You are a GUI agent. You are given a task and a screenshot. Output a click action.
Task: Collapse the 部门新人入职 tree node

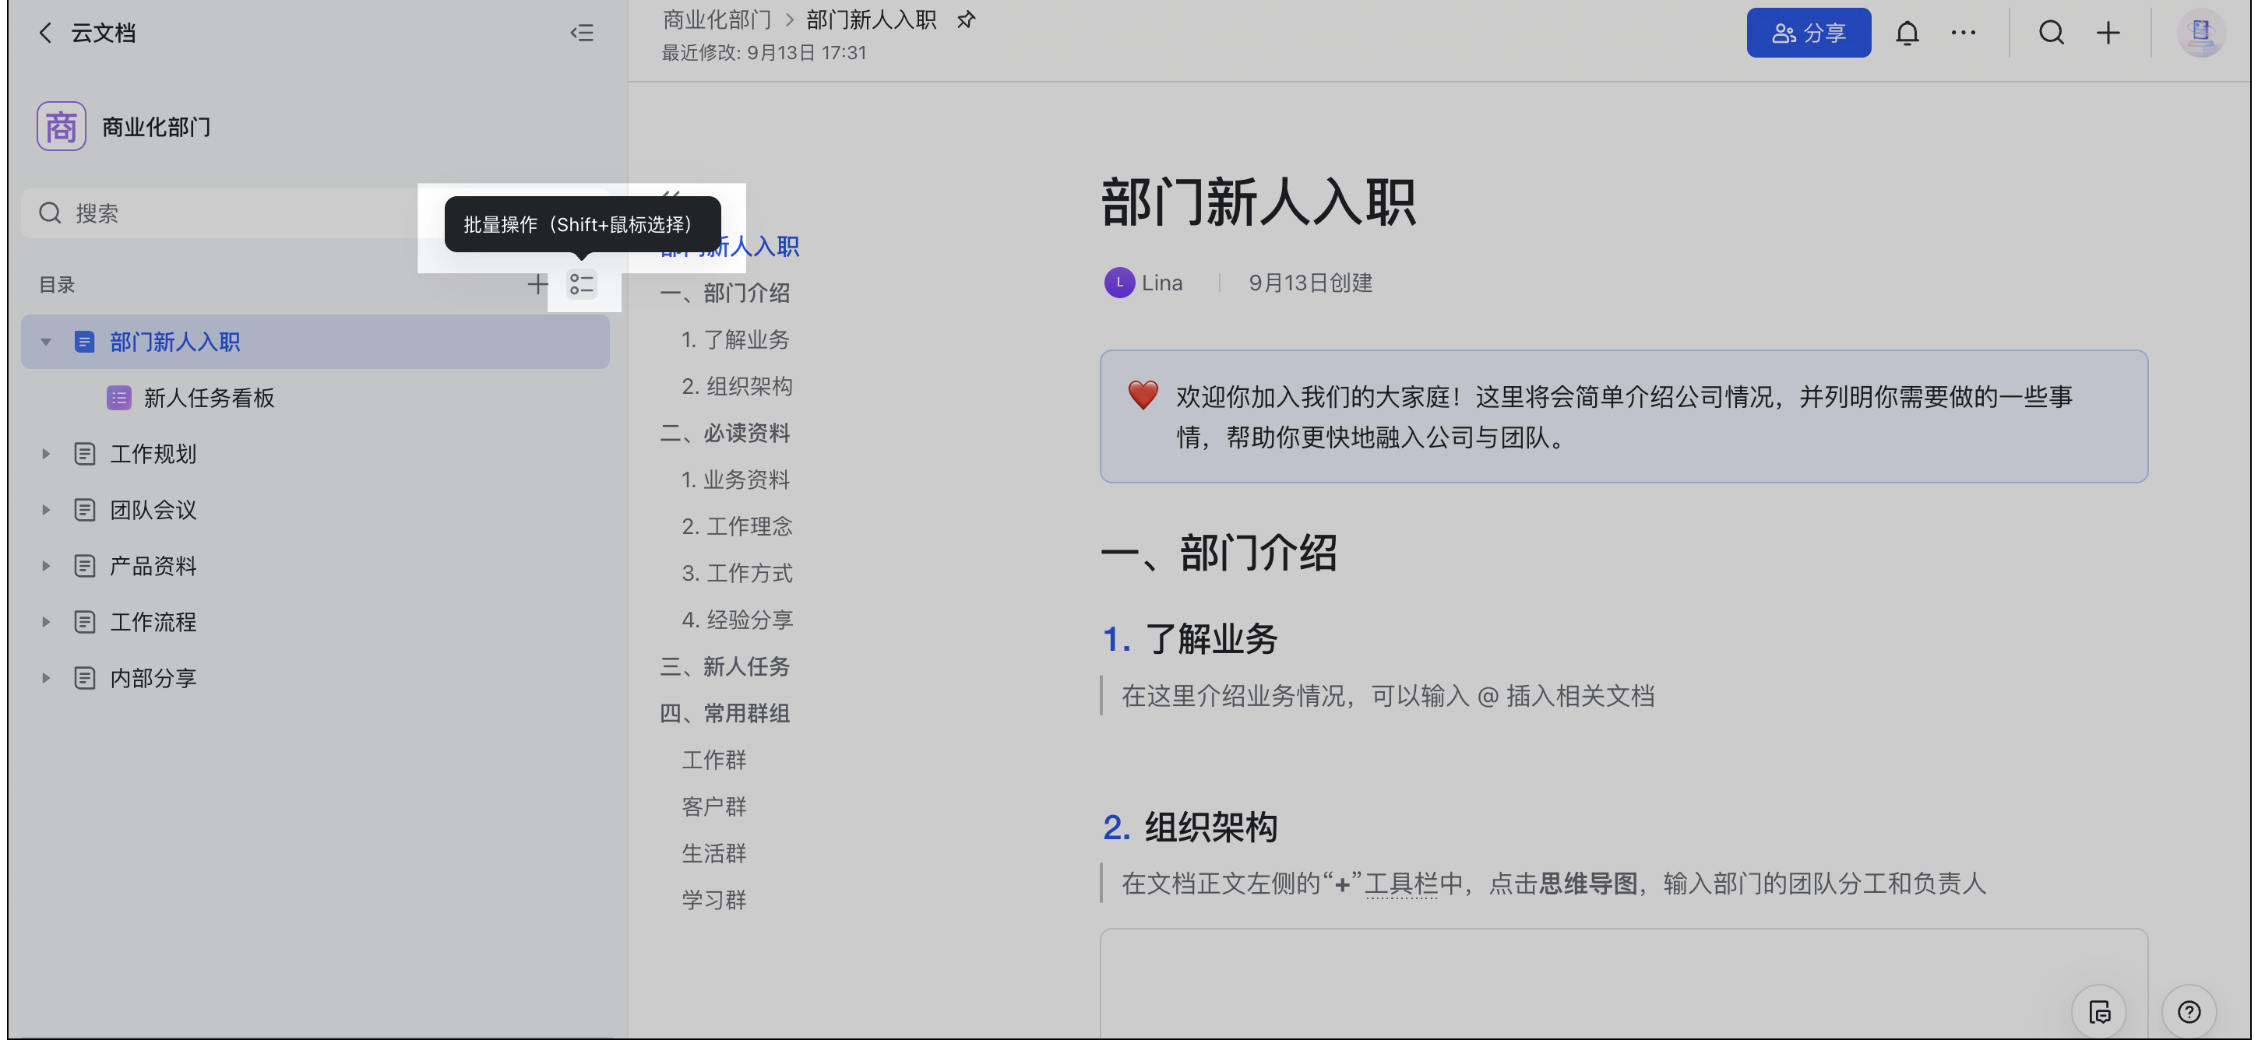[46, 342]
